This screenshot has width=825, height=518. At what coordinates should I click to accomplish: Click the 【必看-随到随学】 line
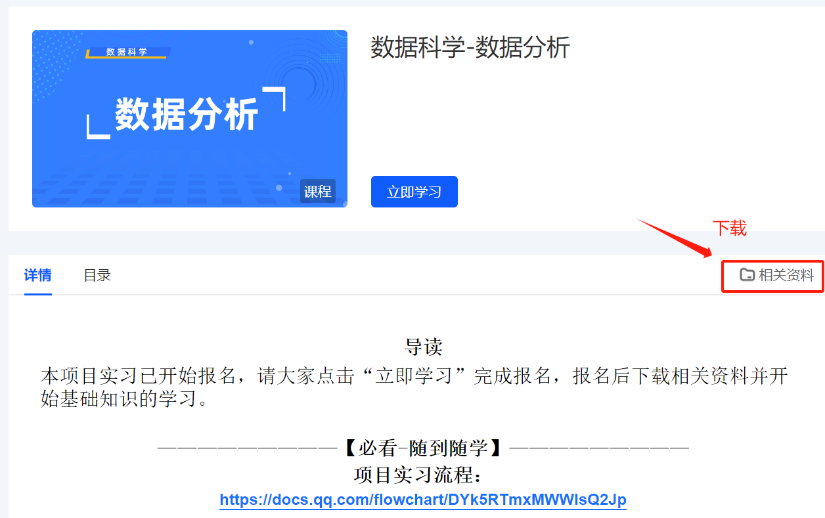coord(424,448)
